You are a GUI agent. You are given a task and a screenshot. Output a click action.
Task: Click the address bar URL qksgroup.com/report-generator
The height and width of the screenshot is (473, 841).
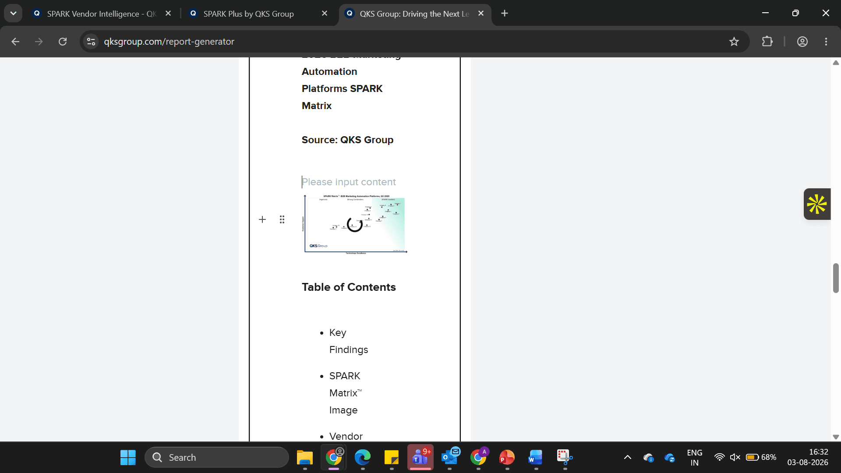169,42
